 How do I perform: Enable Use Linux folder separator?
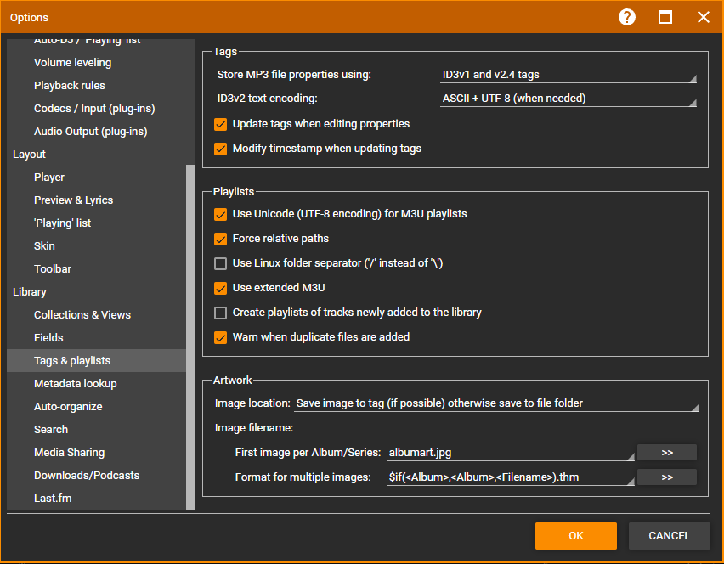(x=220, y=263)
